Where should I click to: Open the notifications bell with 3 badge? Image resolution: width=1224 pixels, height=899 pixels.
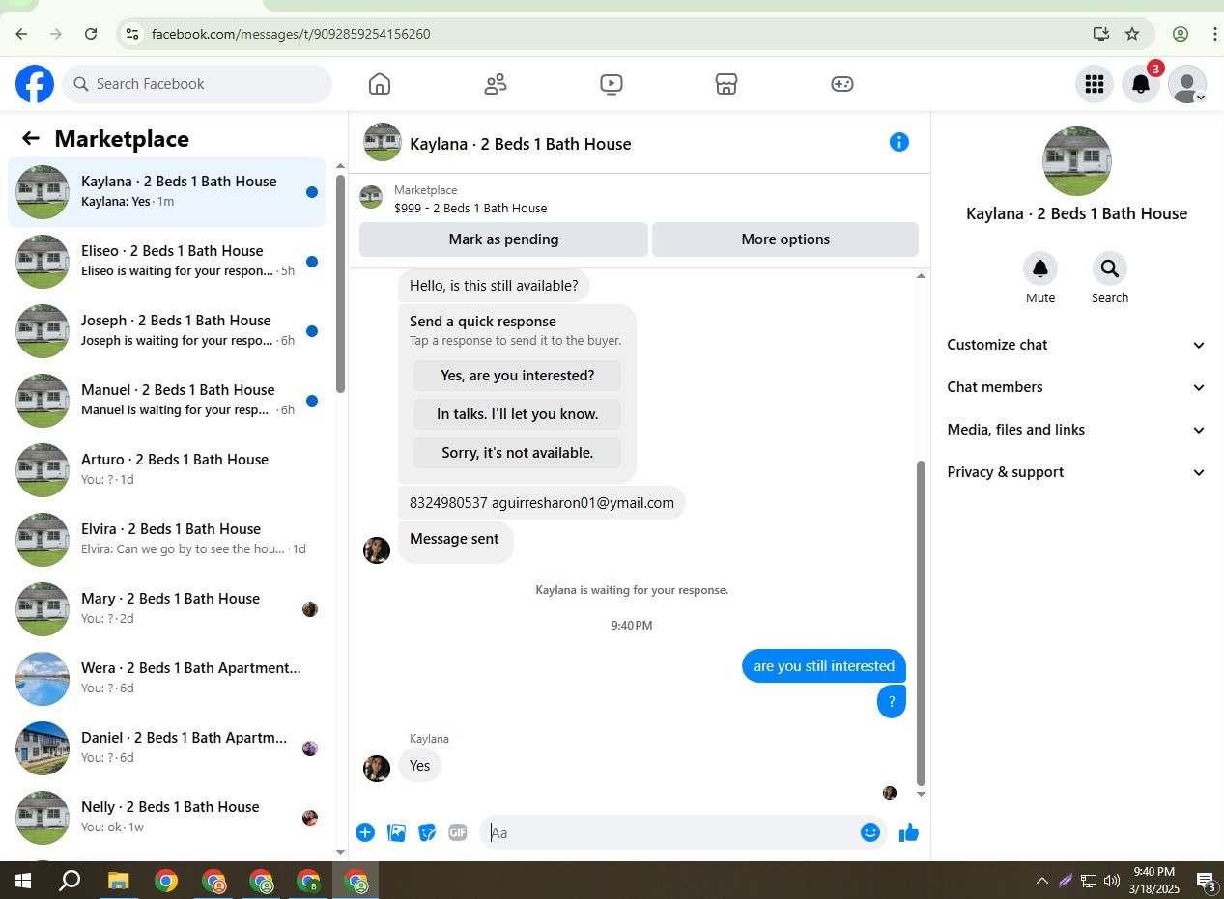coord(1141,84)
